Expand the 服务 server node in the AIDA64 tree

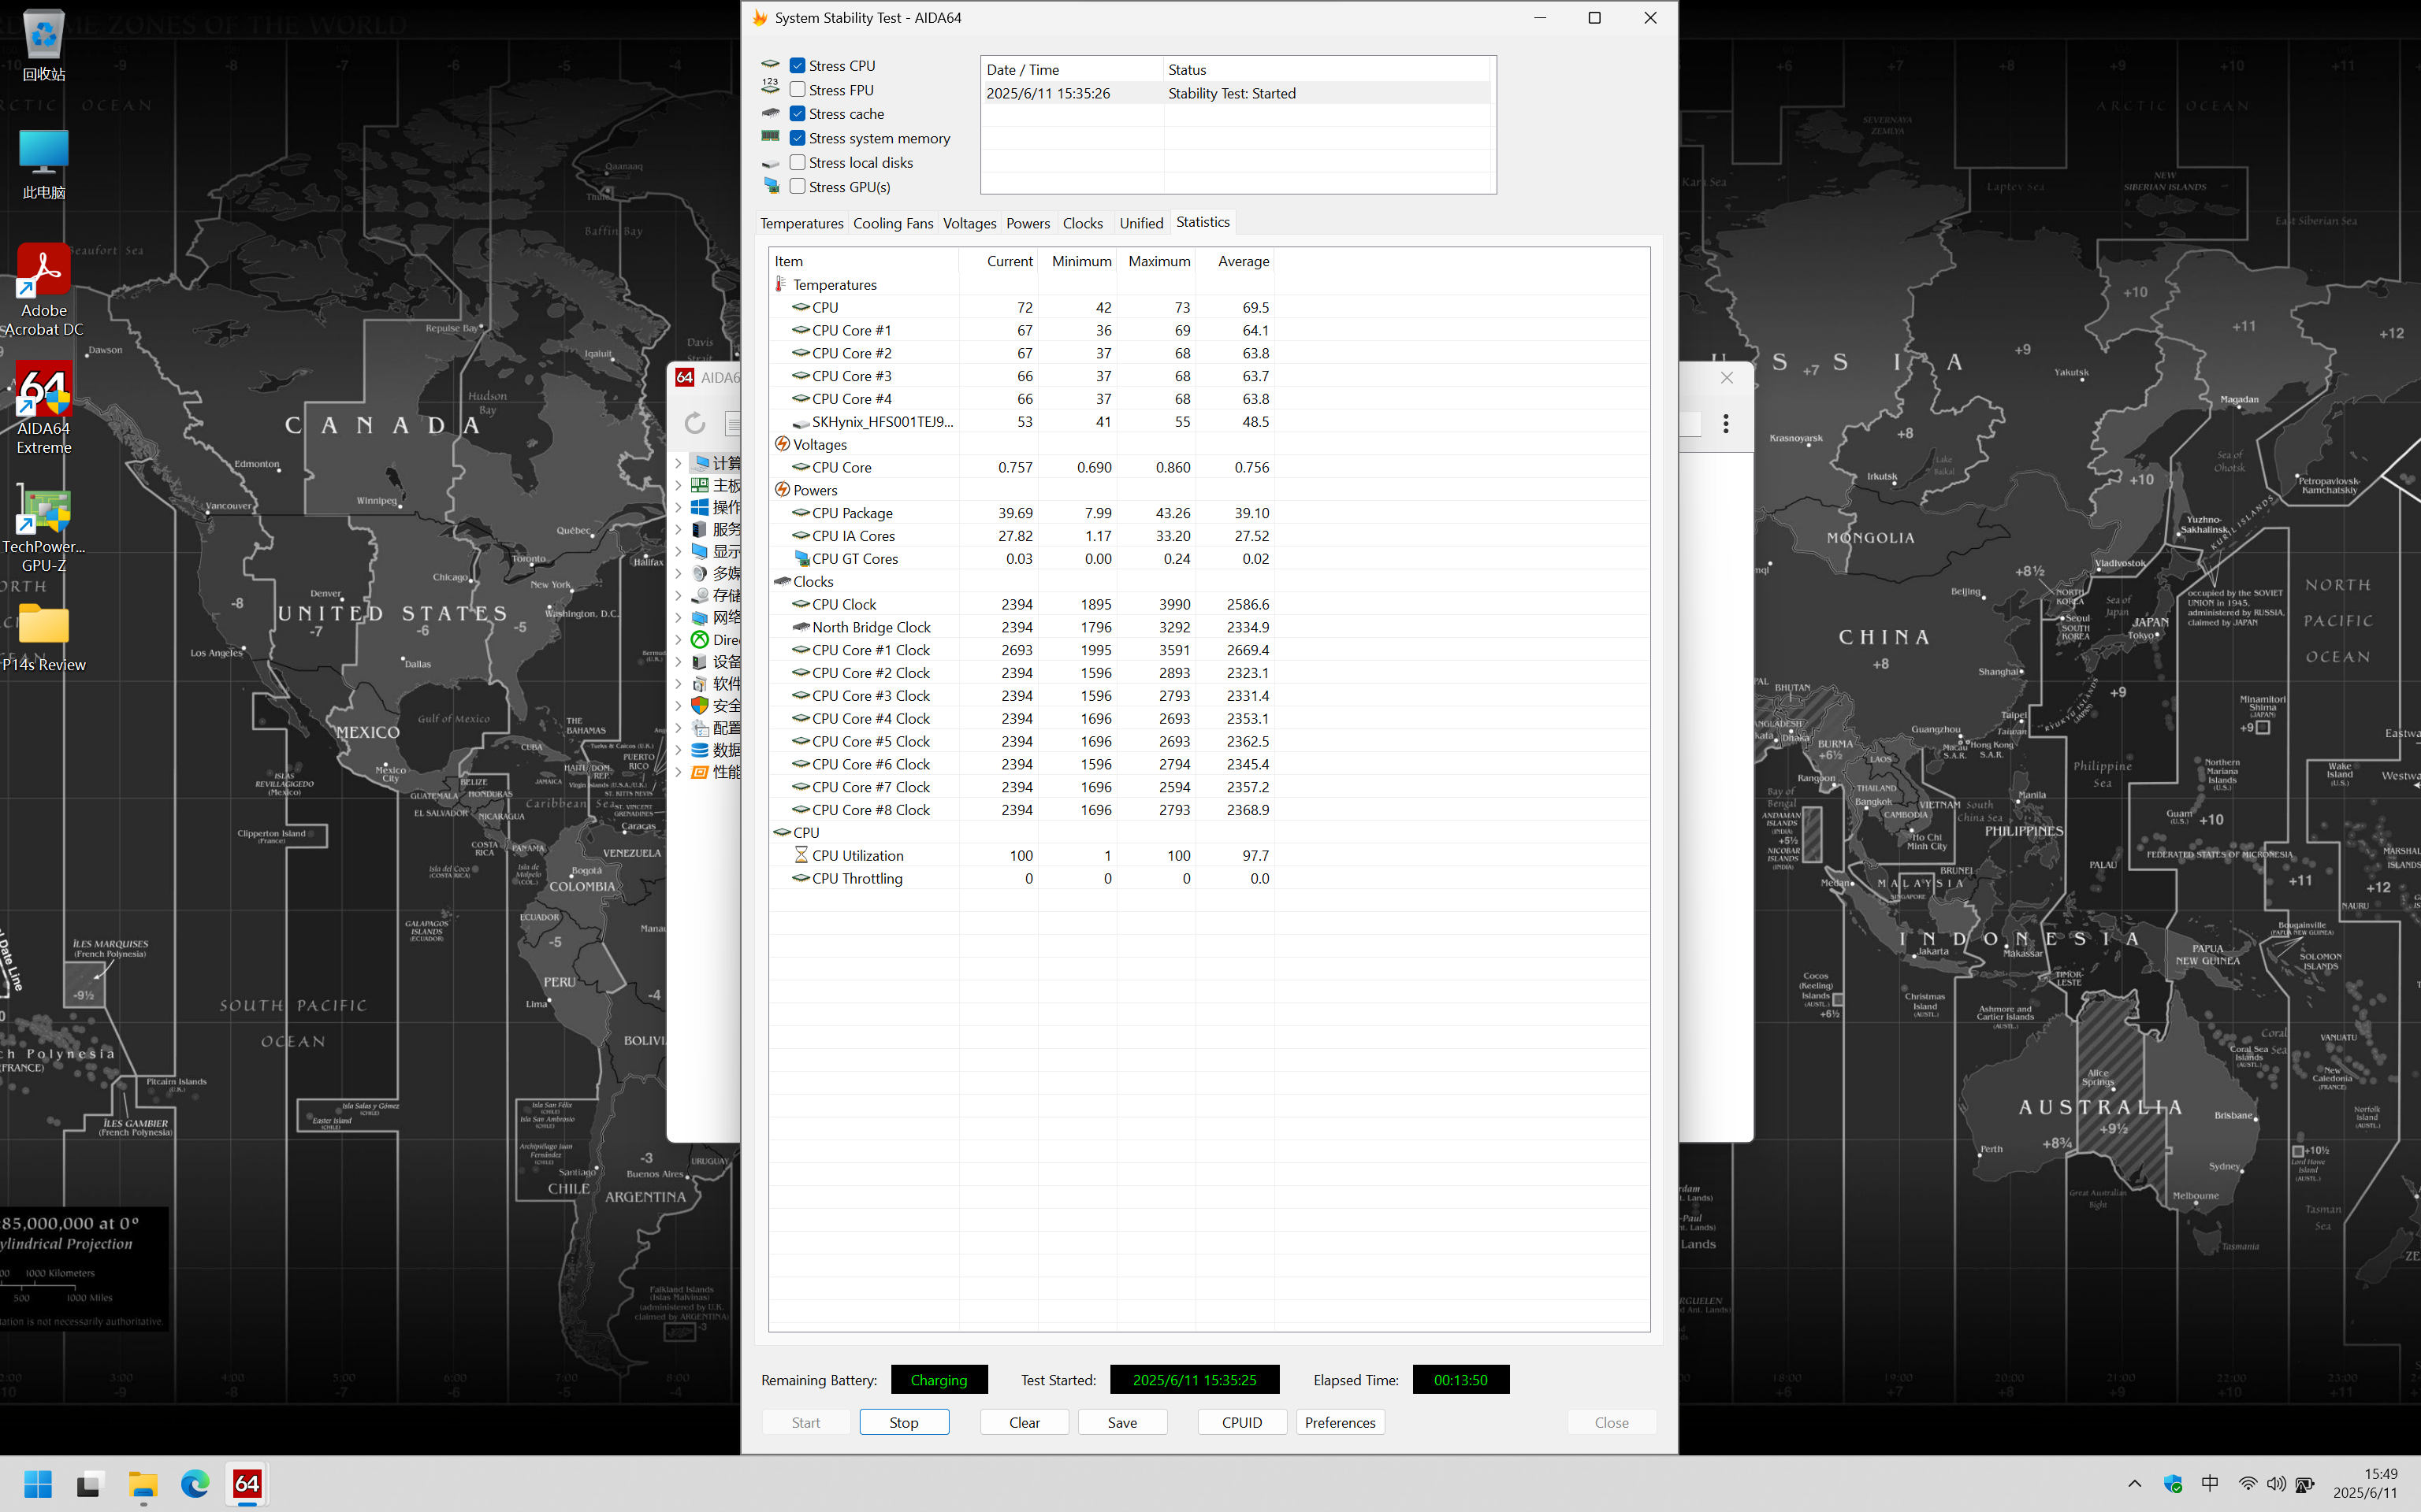click(679, 529)
